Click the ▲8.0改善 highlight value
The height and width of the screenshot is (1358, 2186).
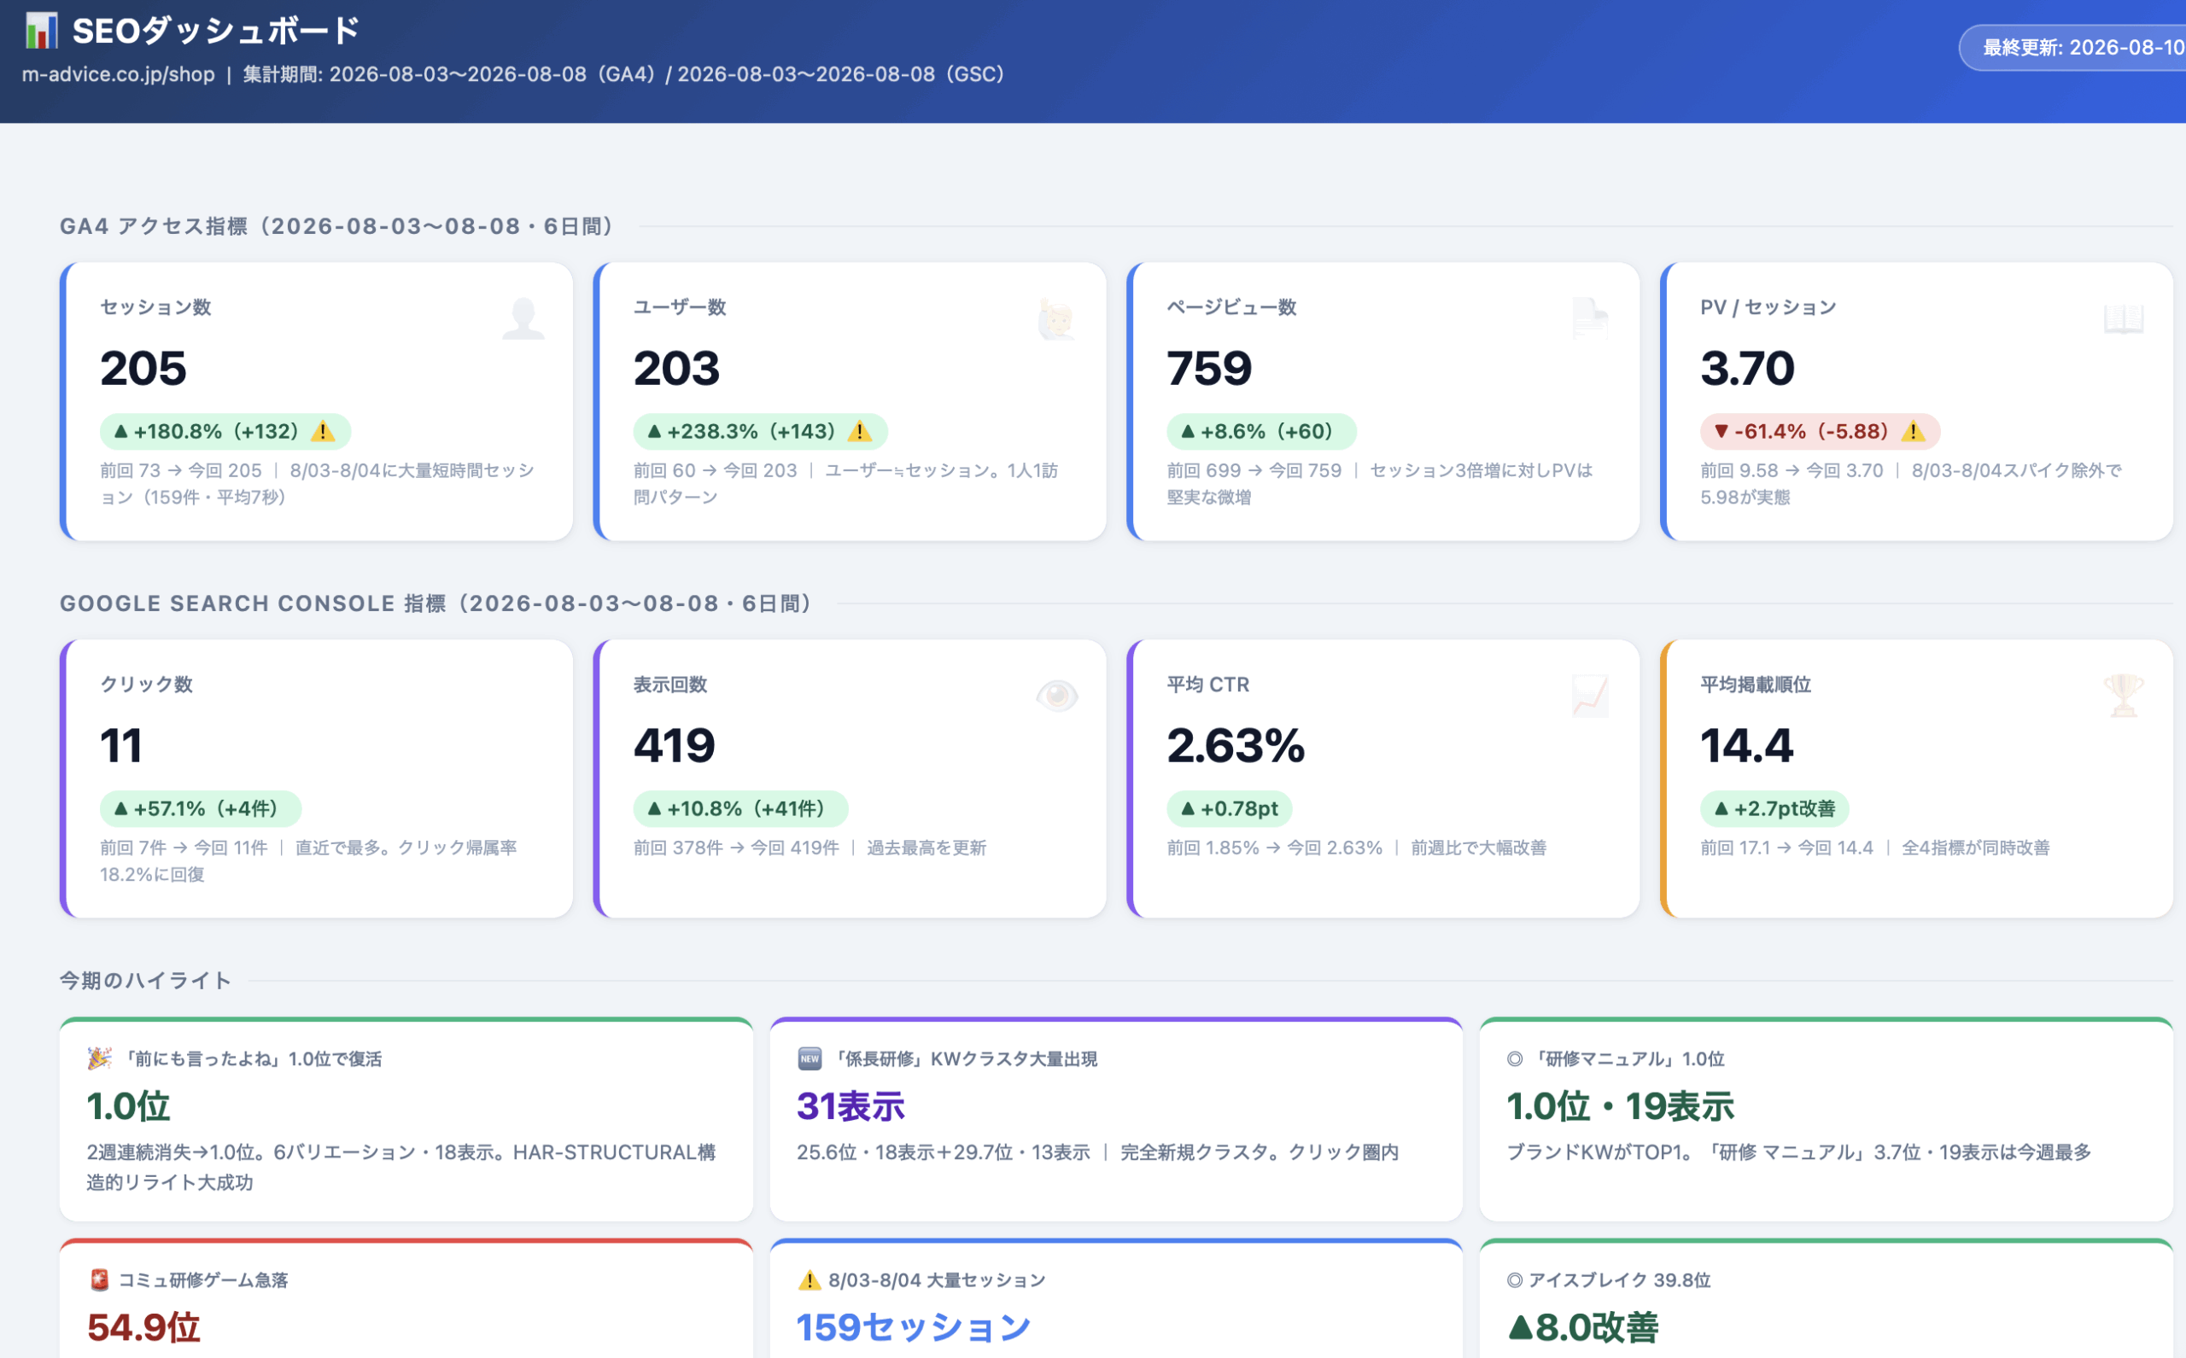pos(1583,1327)
